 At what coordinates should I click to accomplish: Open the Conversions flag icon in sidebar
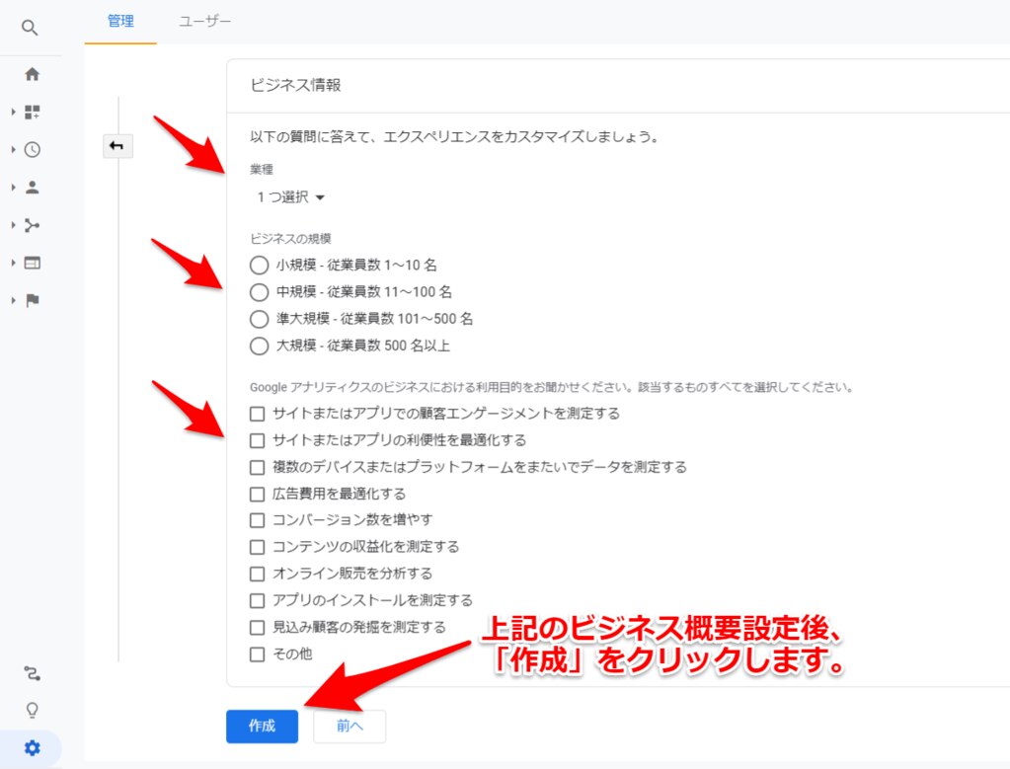tap(32, 301)
